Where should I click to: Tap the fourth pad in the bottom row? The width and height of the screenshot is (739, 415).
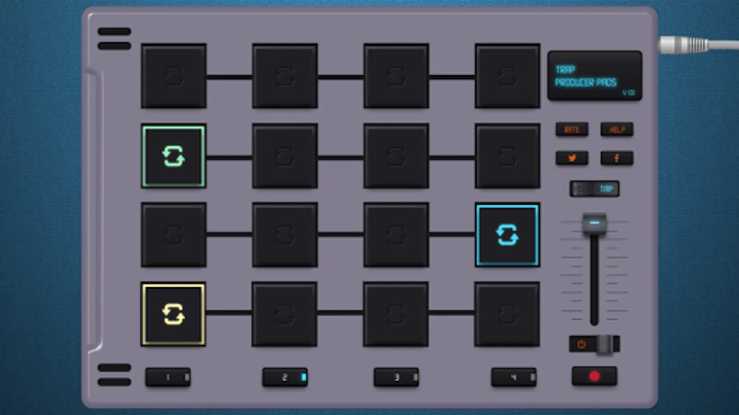507,314
